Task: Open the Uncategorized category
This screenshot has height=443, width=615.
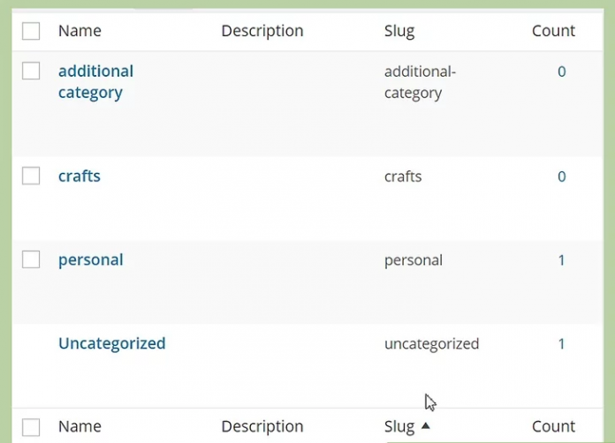Action: coord(111,343)
